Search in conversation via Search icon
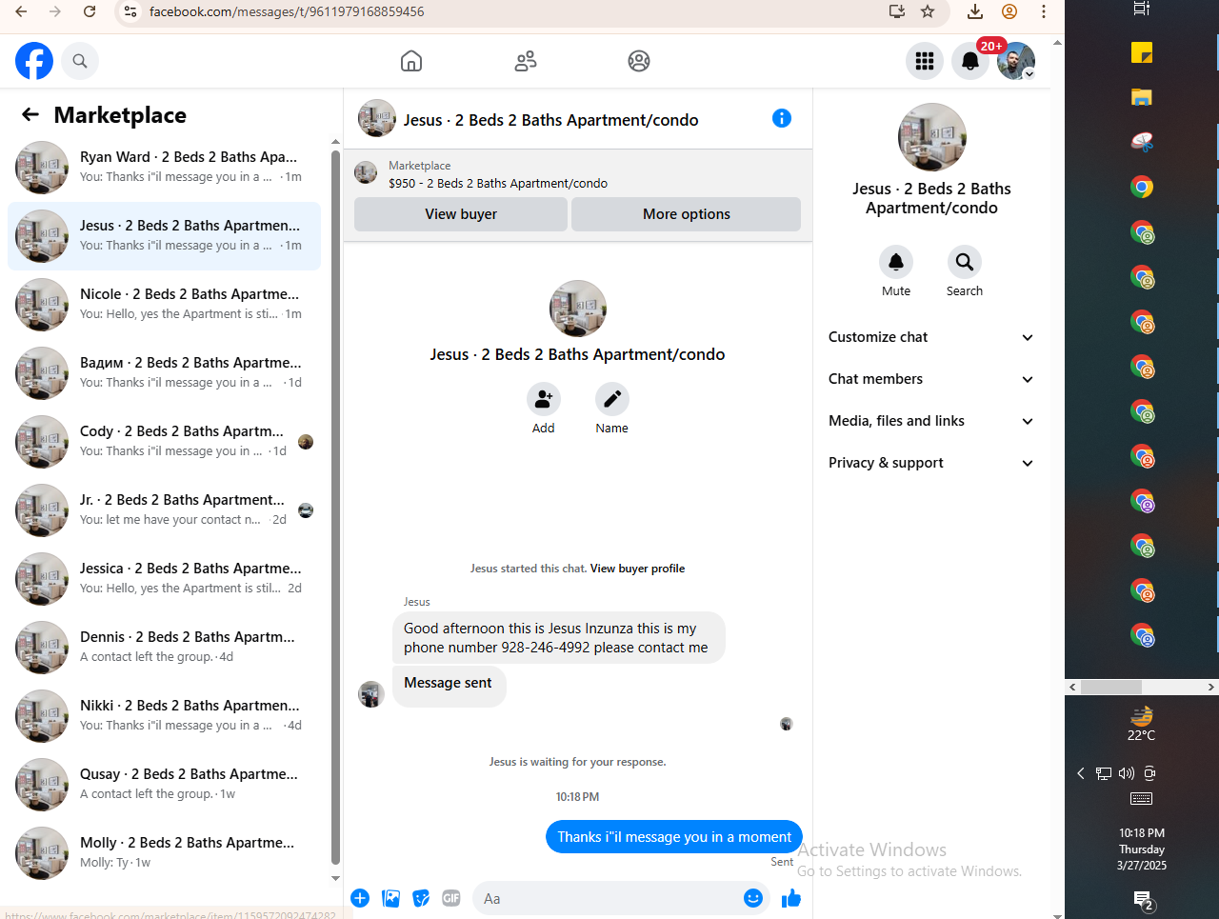1219x919 pixels. tap(965, 262)
